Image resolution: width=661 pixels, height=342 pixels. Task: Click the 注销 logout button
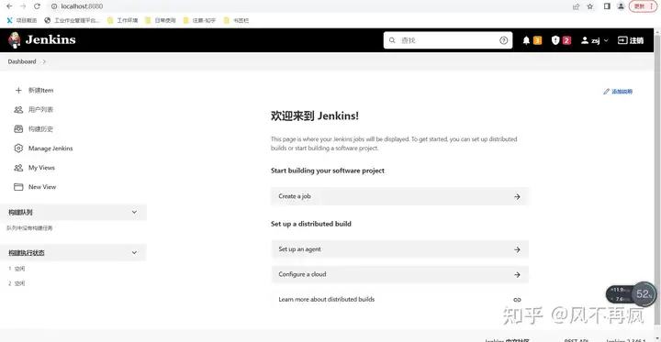tap(631, 40)
